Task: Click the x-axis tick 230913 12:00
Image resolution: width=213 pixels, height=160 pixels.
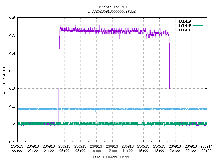Action: click(112, 149)
